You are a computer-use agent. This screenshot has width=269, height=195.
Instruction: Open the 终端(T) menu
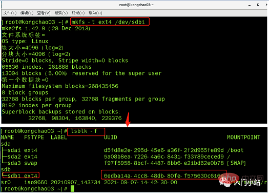78,13
